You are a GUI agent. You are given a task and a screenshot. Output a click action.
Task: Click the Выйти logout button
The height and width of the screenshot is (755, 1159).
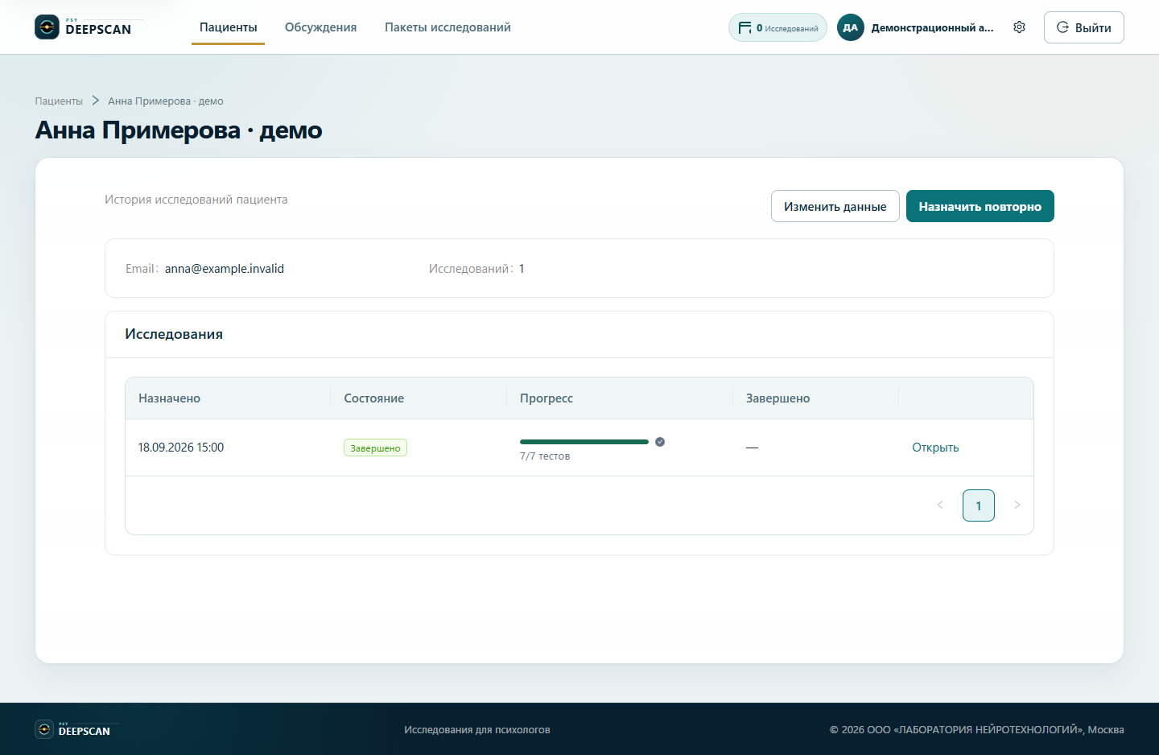click(1083, 27)
